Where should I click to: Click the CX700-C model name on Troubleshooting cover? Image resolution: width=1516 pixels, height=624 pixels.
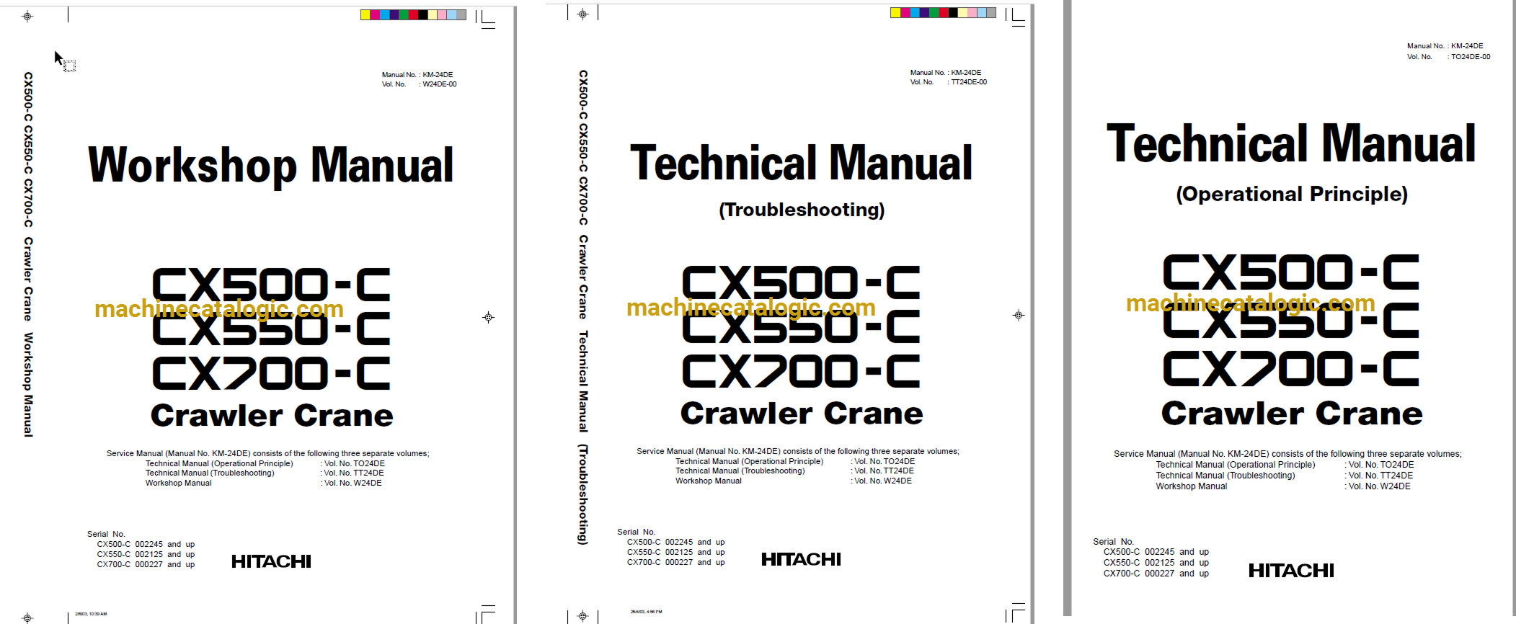(801, 371)
